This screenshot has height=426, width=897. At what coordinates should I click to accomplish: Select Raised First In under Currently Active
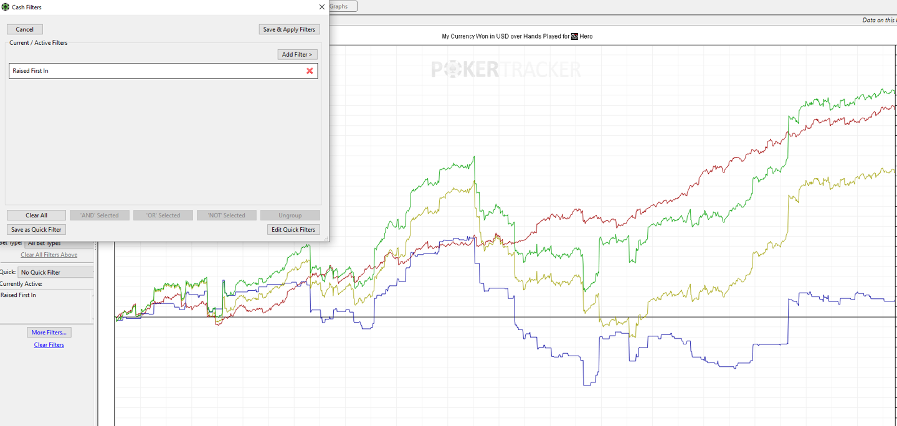click(x=19, y=295)
